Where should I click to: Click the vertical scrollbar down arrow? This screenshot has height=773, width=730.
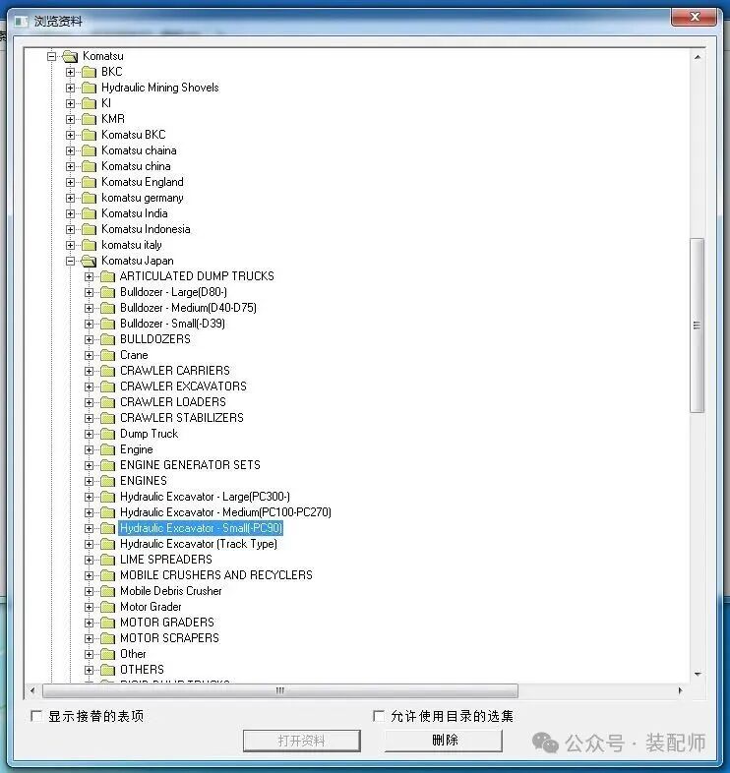pyautogui.click(x=698, y=674)
